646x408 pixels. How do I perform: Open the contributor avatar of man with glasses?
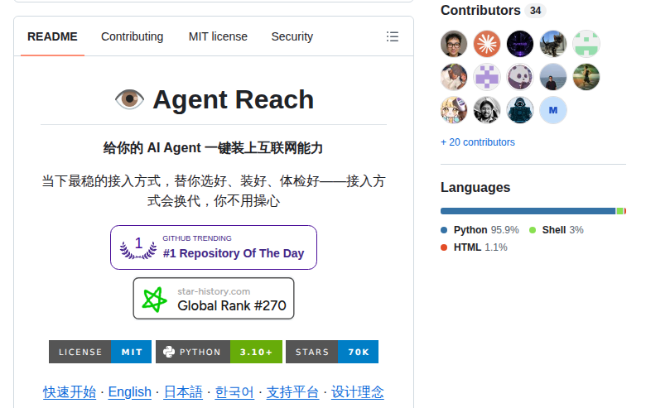pos(454,44)
